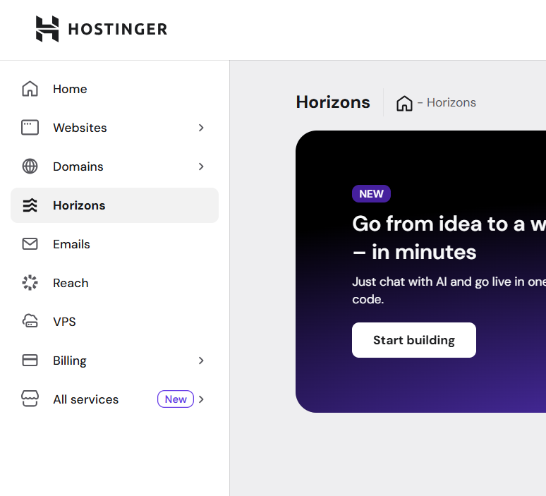The width and height of the screenshot is (546, 496).
Task: Click the Horizons breadcrumb text
Action: point(451,103)
